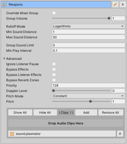Open the Pitch Mode Constant dropdown
127x144 pixels.
(x=88, y=96)
